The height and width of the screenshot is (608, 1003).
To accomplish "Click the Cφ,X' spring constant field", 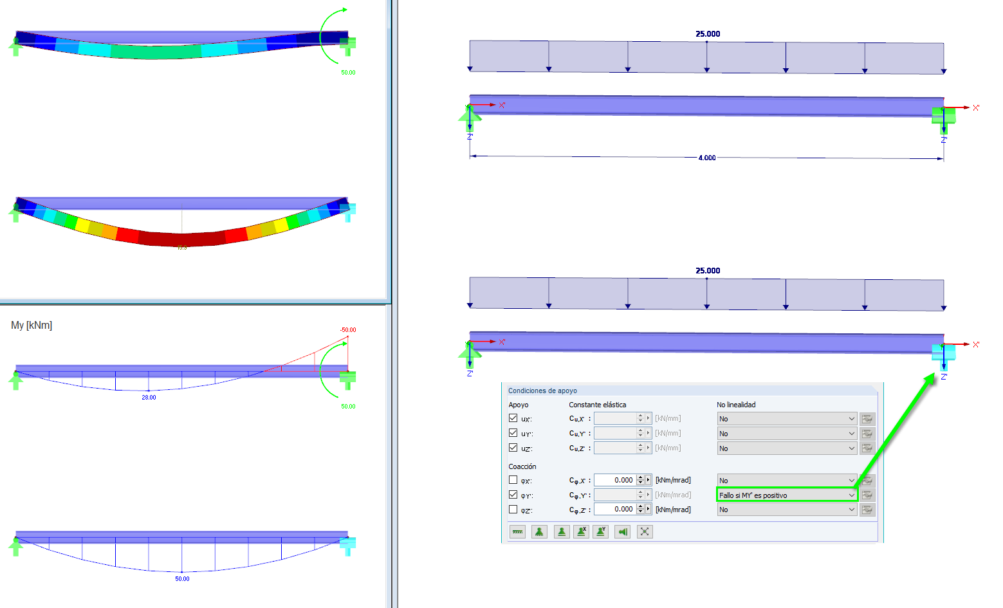I will point(615,480).
